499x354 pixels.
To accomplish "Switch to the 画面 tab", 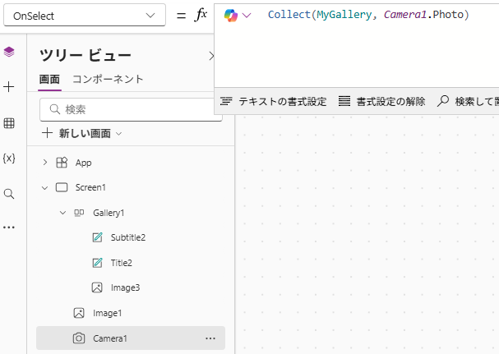I will click(49, 80).
